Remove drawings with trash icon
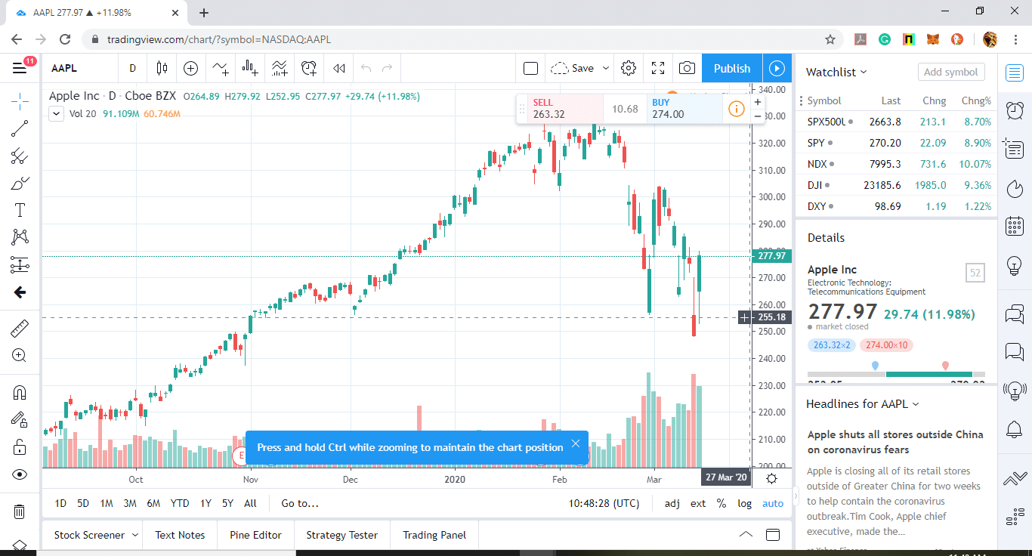The height and width of the screenshot is (556, 1032). [20, 511]
